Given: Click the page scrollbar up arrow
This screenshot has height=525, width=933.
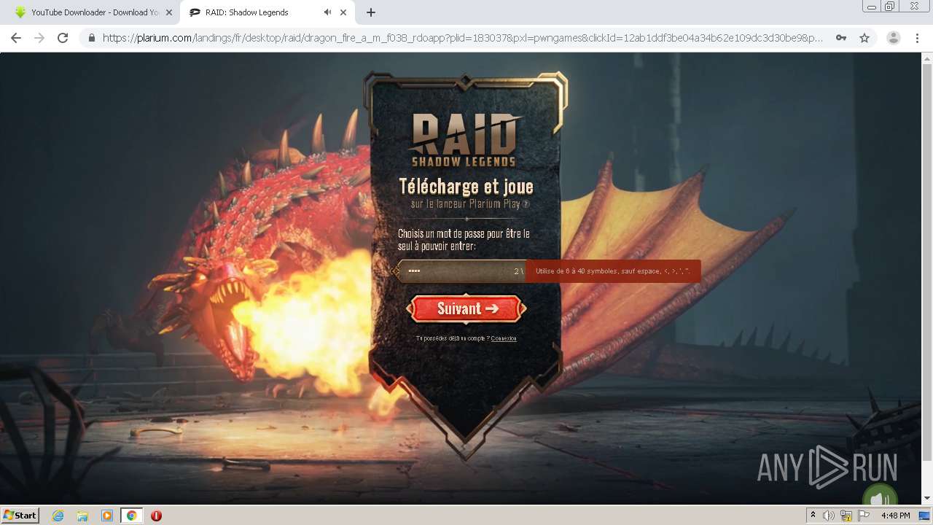Looking at the screenshot, I should (x=927, y=58).
